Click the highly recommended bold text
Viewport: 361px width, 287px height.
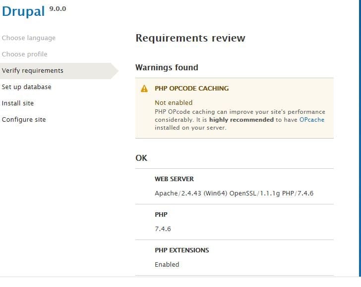[241, 120]
